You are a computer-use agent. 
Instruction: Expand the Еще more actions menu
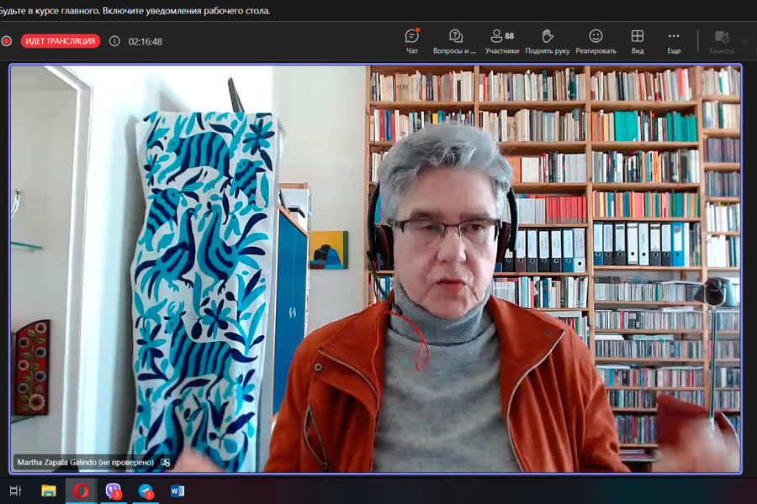pos(674,41)
